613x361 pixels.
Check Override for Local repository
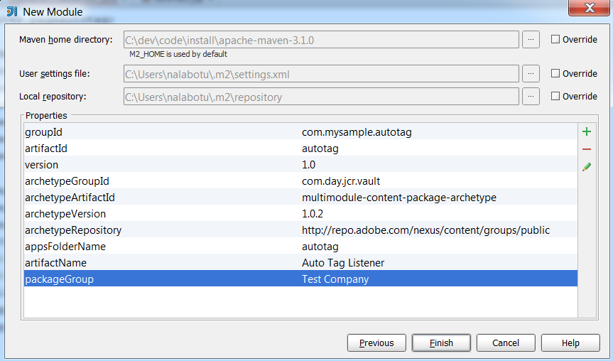pos(555,97)
